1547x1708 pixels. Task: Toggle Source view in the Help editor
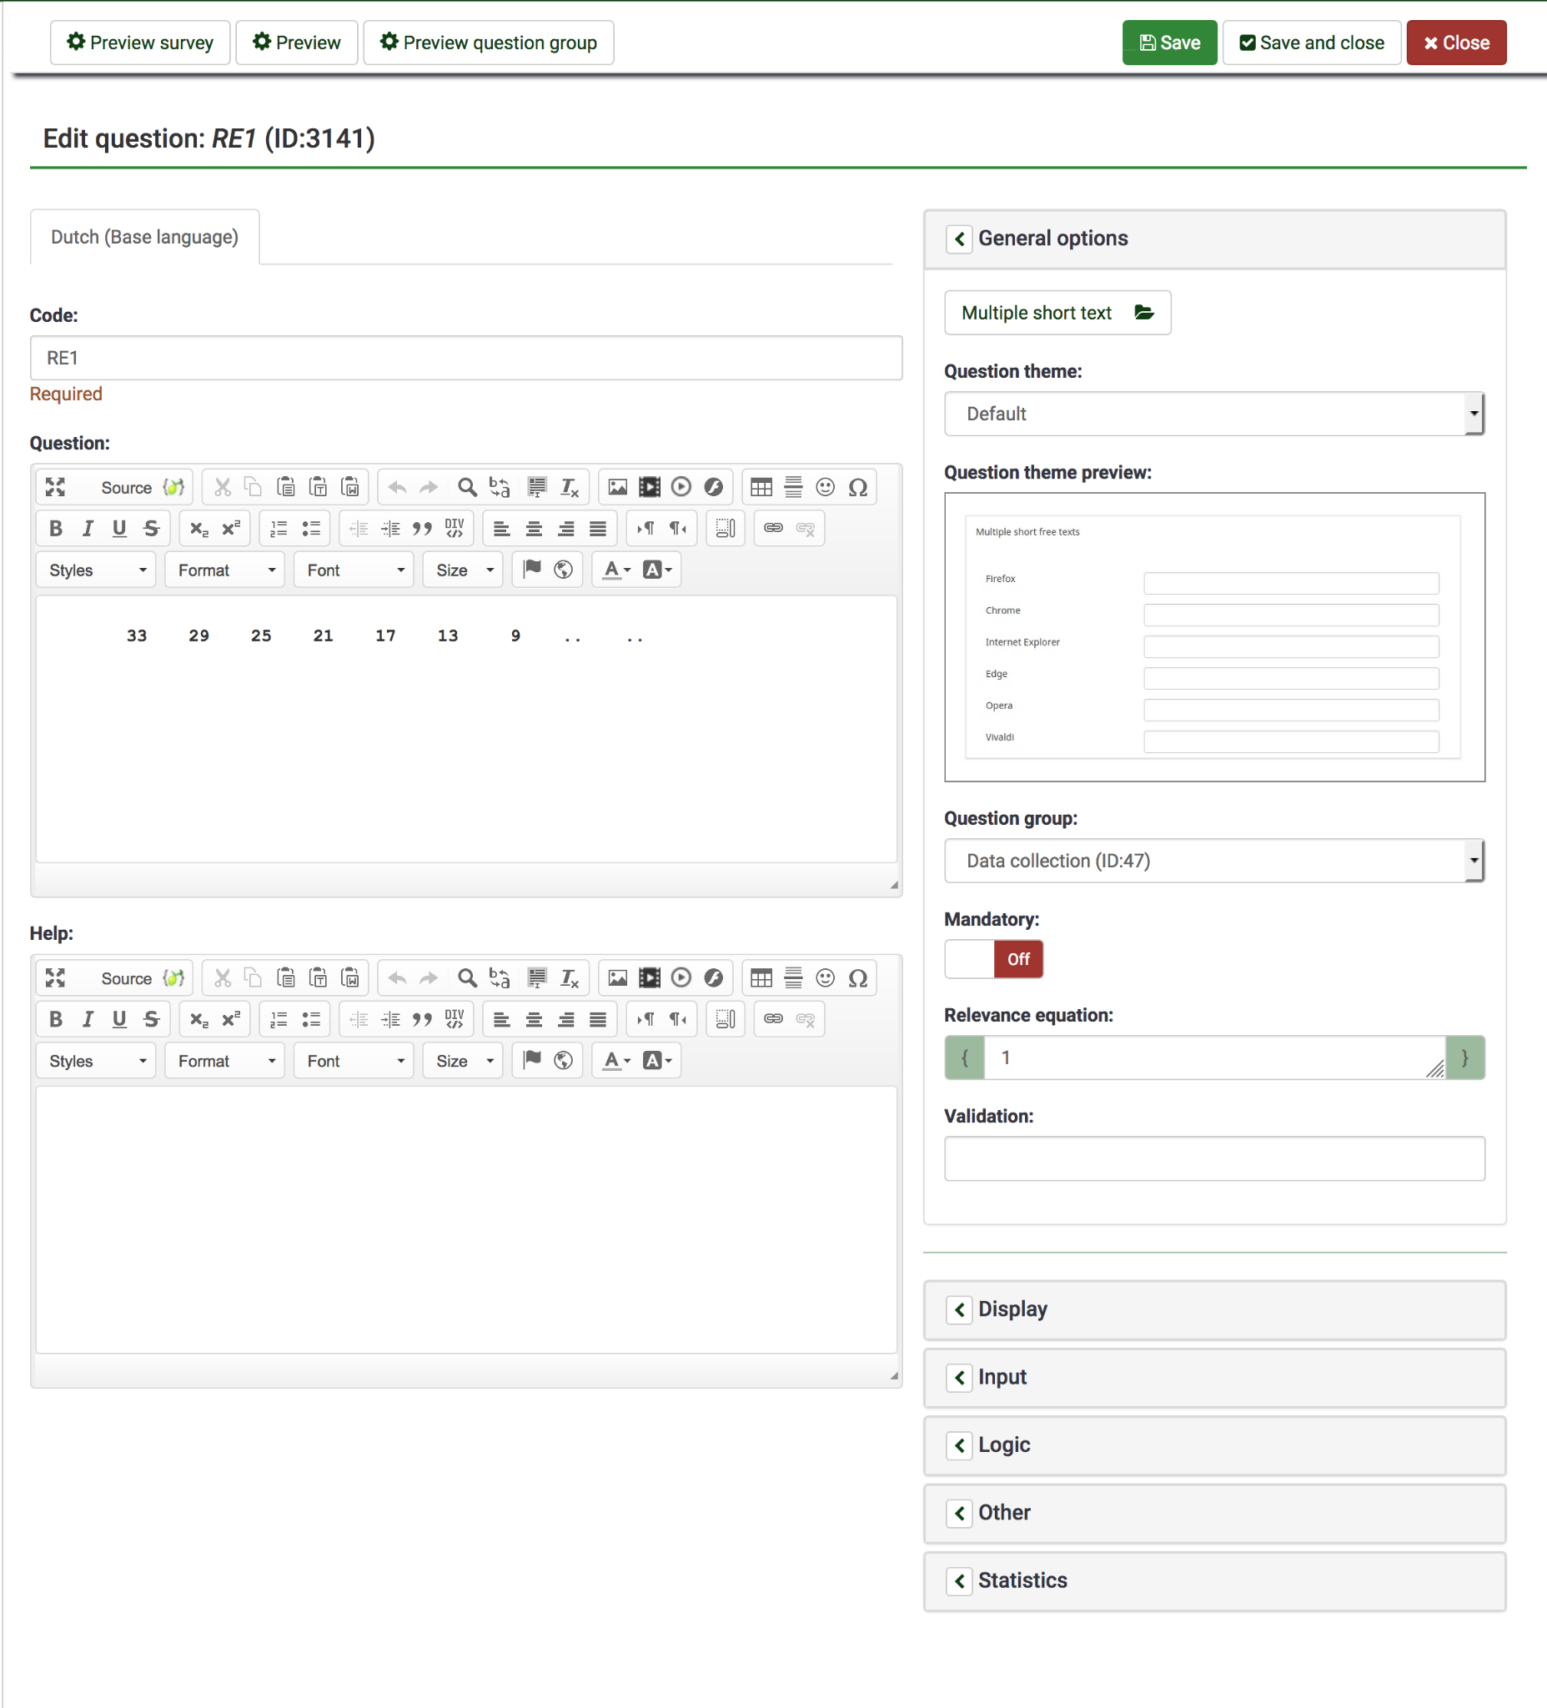(126, 977)
